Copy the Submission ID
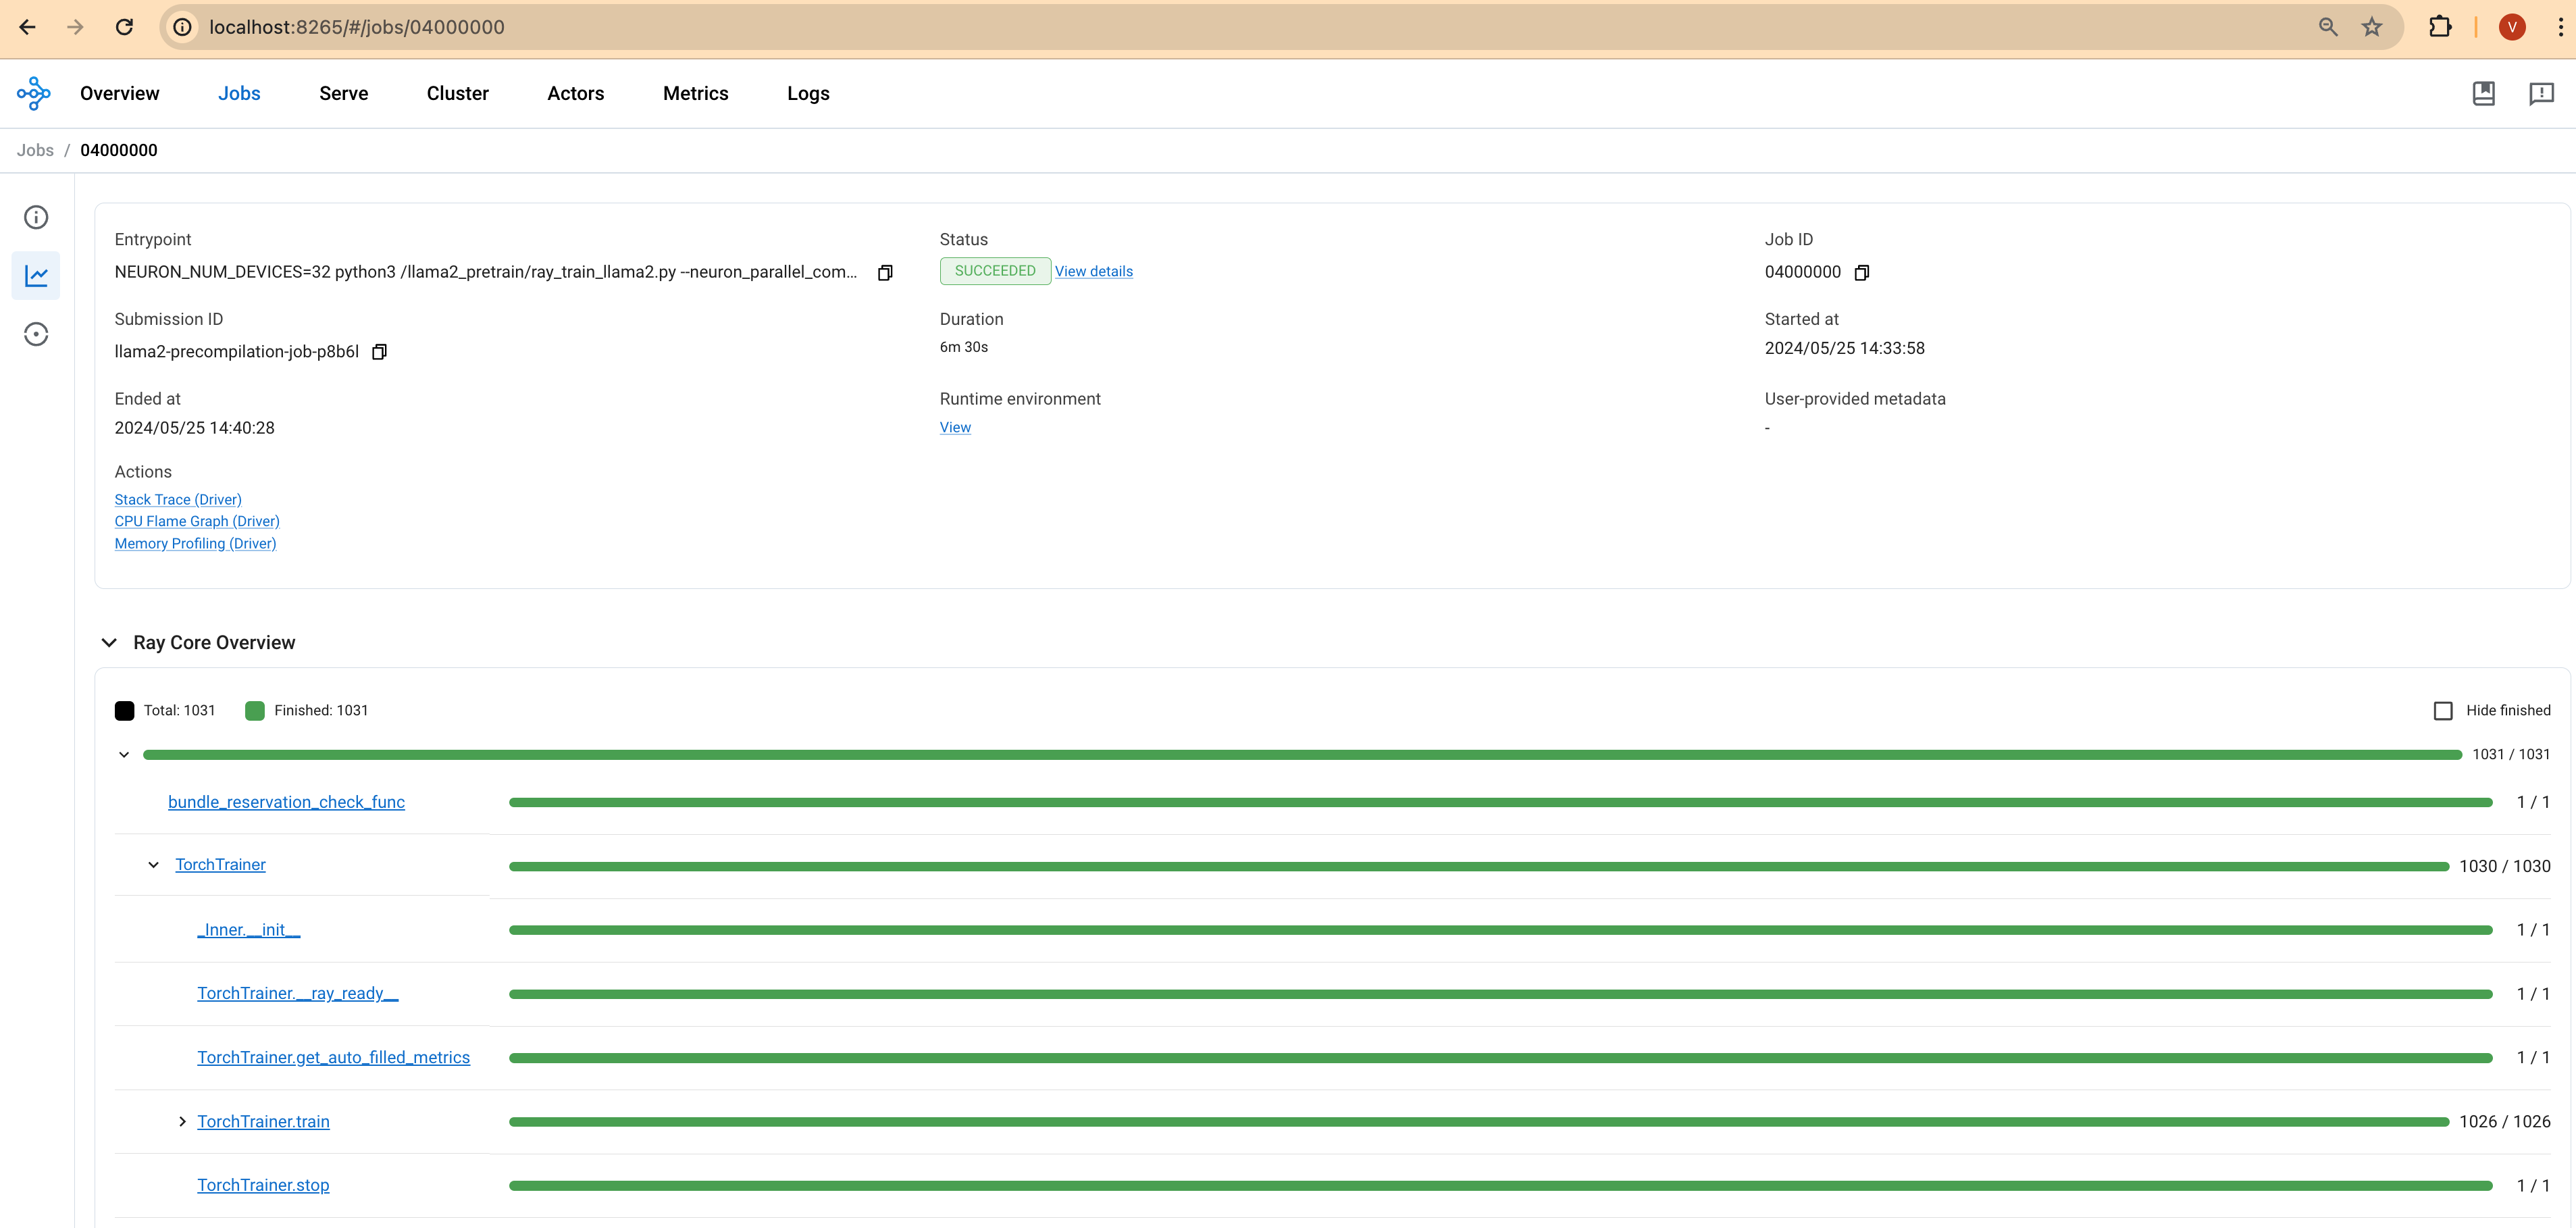Screen dimensions: 2576x1228 click(379, 352)
